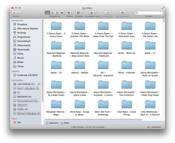The height and width of the screenshot is (143, 175).
Task: Select the Amy Winehouse album folder
Action: coord(150,108)
